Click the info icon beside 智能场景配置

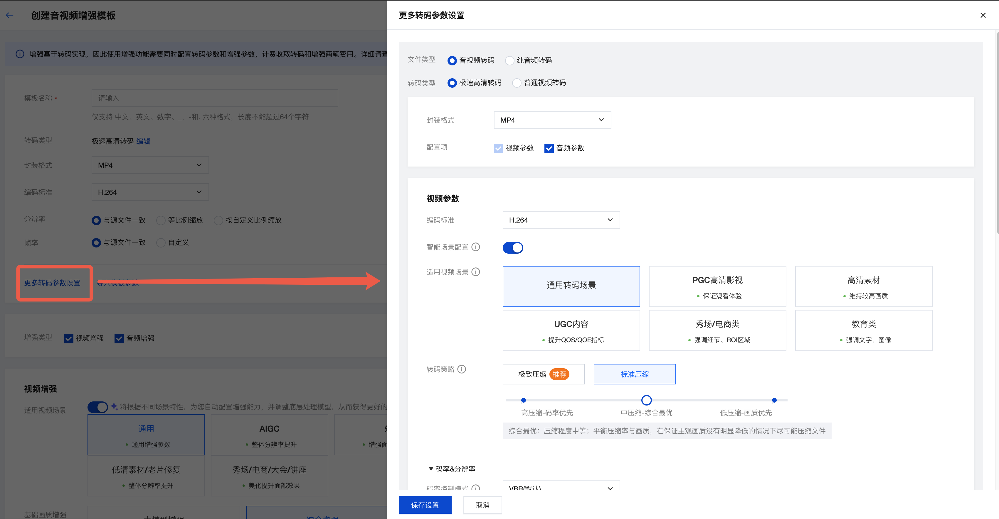pyautogui.click(x=475, y=247)
